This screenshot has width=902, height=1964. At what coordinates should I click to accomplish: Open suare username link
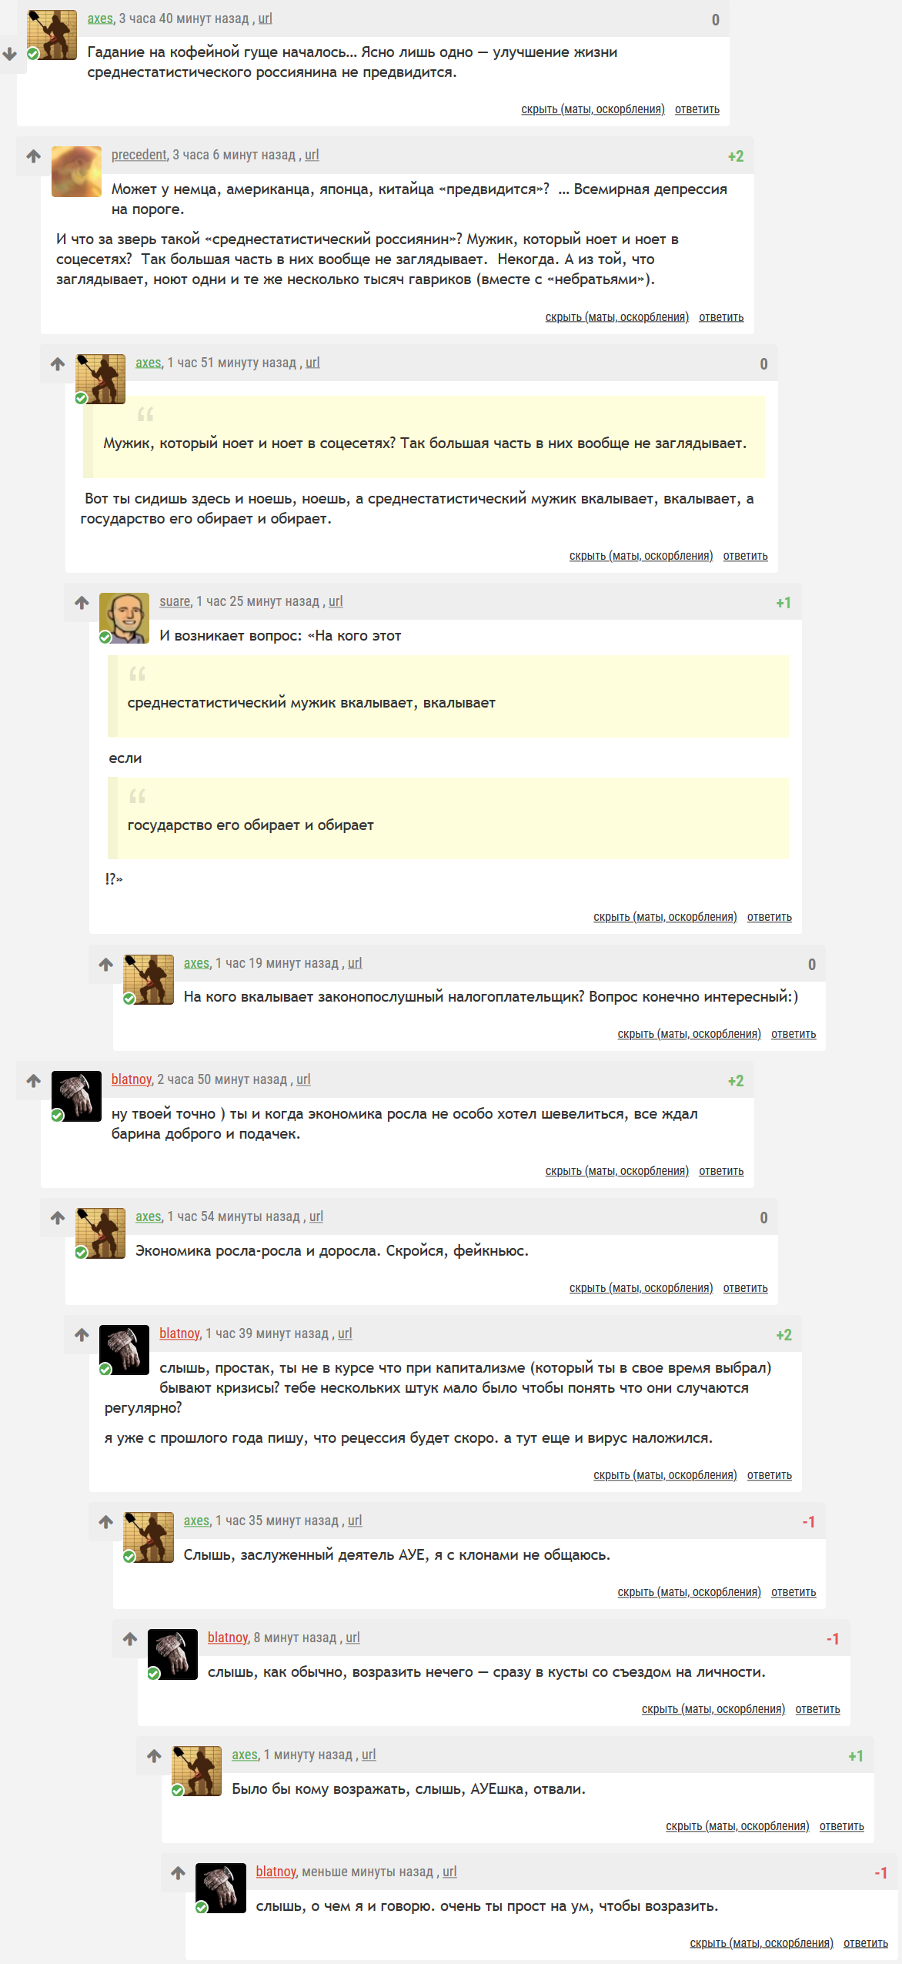(175, 601)
